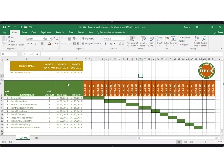Screen dimensions: 224x168
Task: Open Fill dropdown in Editing group
Action: point(183,41)
